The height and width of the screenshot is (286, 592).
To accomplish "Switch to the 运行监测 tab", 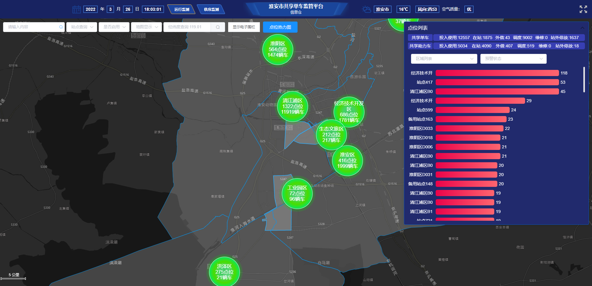I will tap(182, 9).
